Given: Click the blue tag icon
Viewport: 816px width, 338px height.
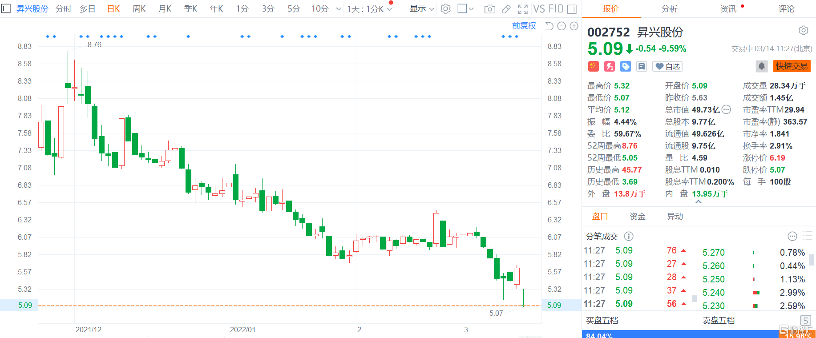Looking at the screenshot, I should point(626,66).
